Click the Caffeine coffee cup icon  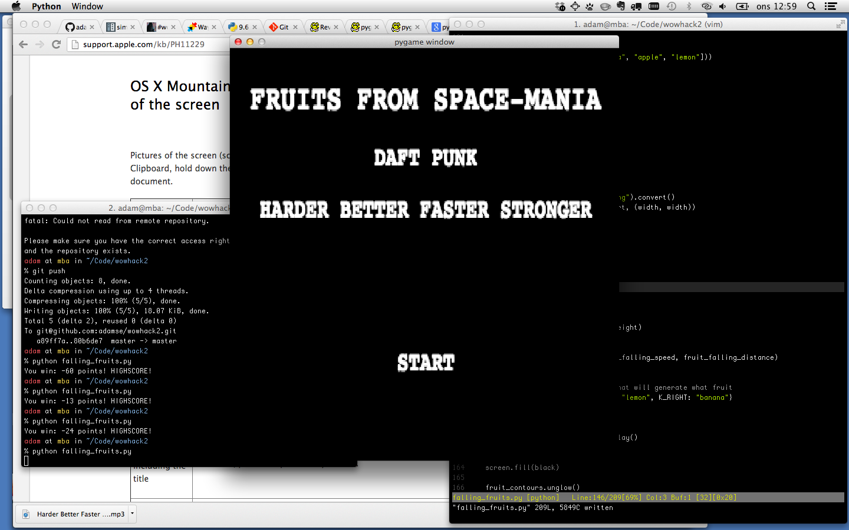point(606,6)
